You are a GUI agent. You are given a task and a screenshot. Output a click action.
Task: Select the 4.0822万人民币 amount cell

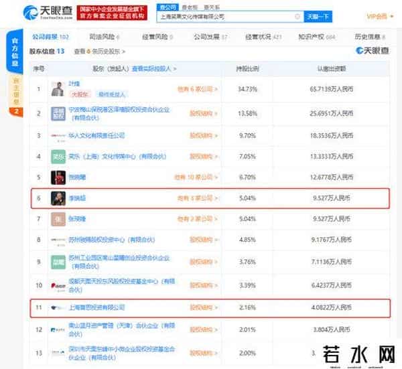331,307
